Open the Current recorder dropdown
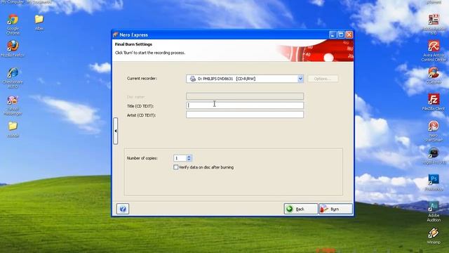This screenshot has height=253, width=449. pos(300,79)
